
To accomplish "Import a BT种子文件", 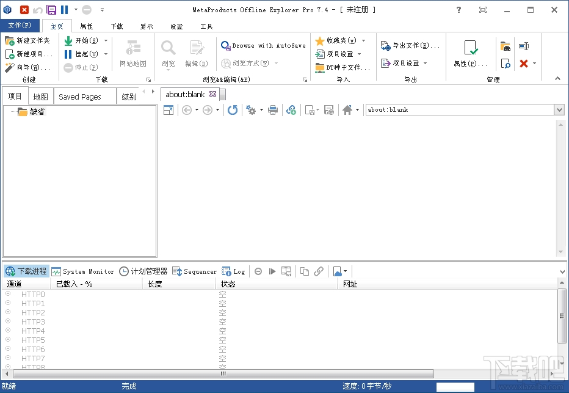I will 342,67.
